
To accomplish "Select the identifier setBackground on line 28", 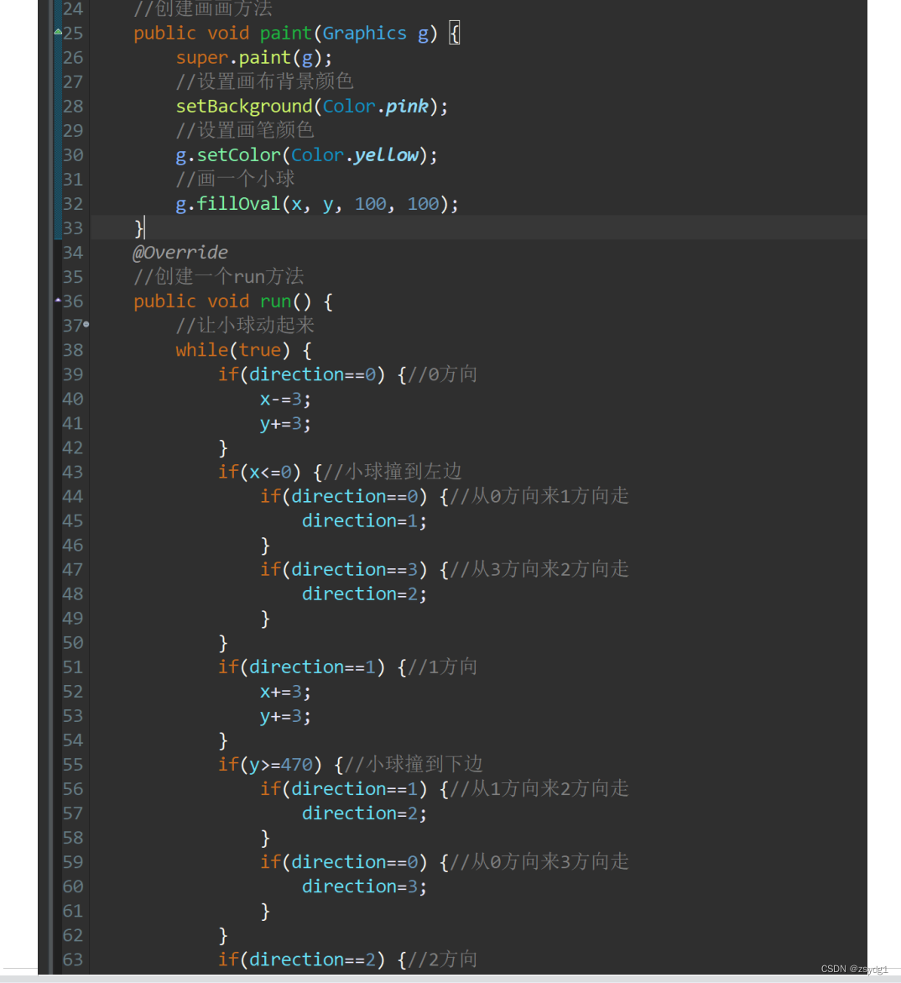I will point(243,106).
